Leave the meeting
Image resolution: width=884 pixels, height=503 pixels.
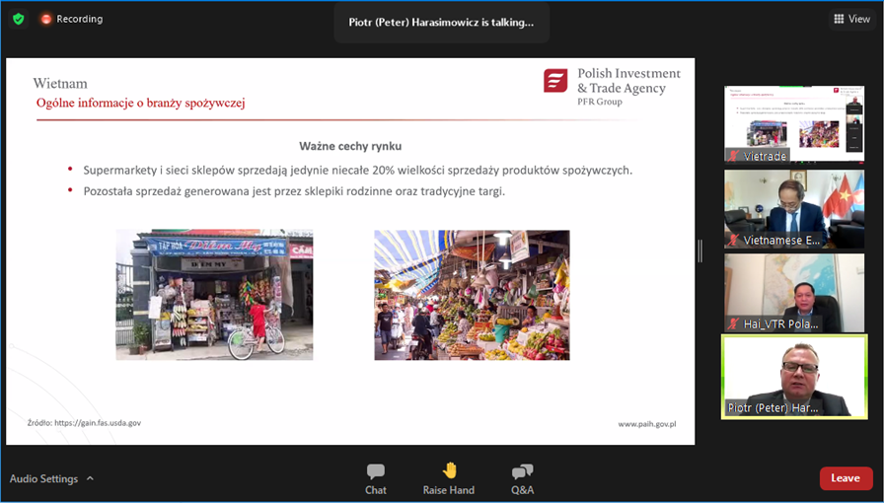(x=846, y=478)
